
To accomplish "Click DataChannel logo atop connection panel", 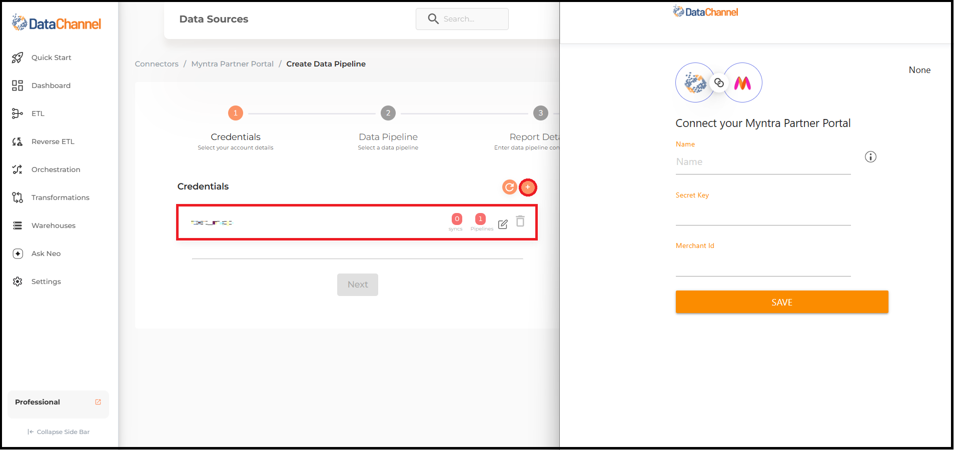I will click(705, 11).
